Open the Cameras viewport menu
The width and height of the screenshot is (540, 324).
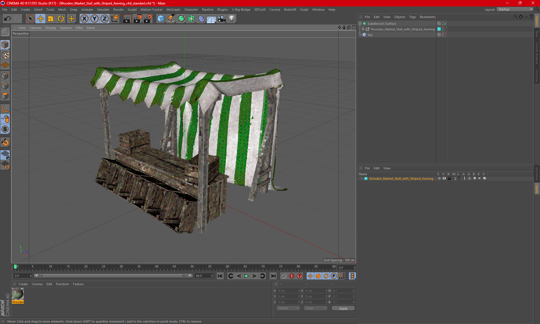(x=35, y=28)
